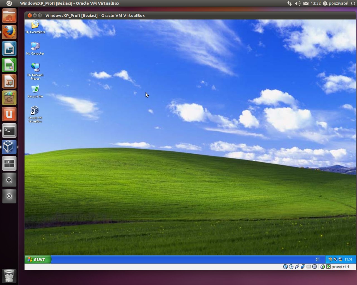Open Ubuntu One from the launcher
357x285 pixels.
pyautogui.click(x=9, y=114)
